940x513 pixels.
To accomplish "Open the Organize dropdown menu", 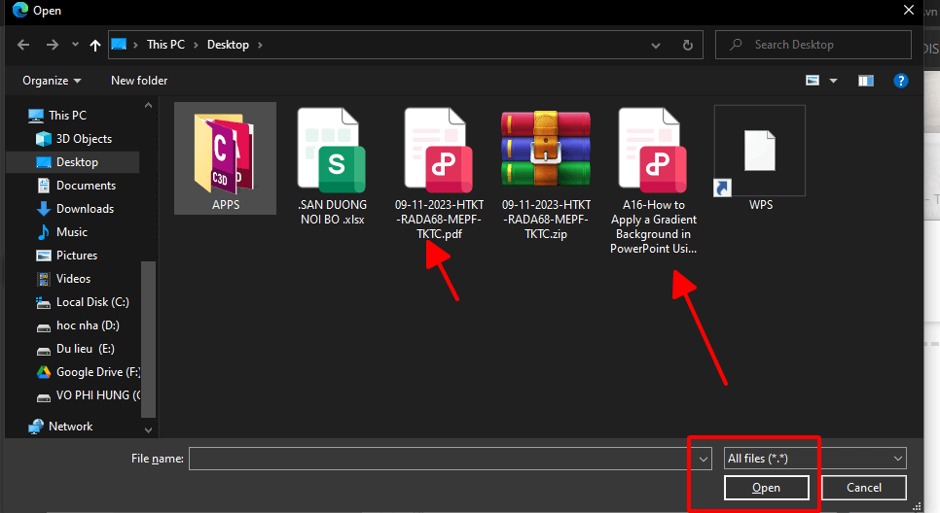I will [52, 81].
